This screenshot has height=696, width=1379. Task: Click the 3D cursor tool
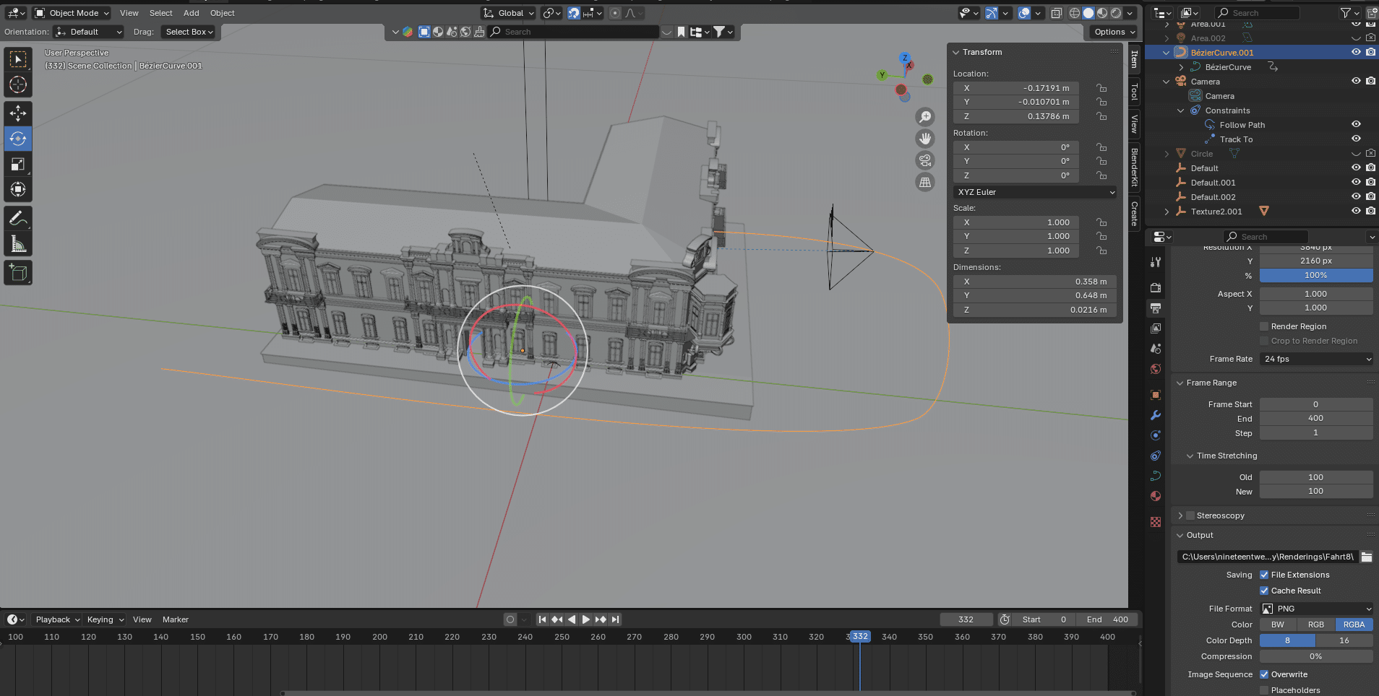click(x=18, y=84)
